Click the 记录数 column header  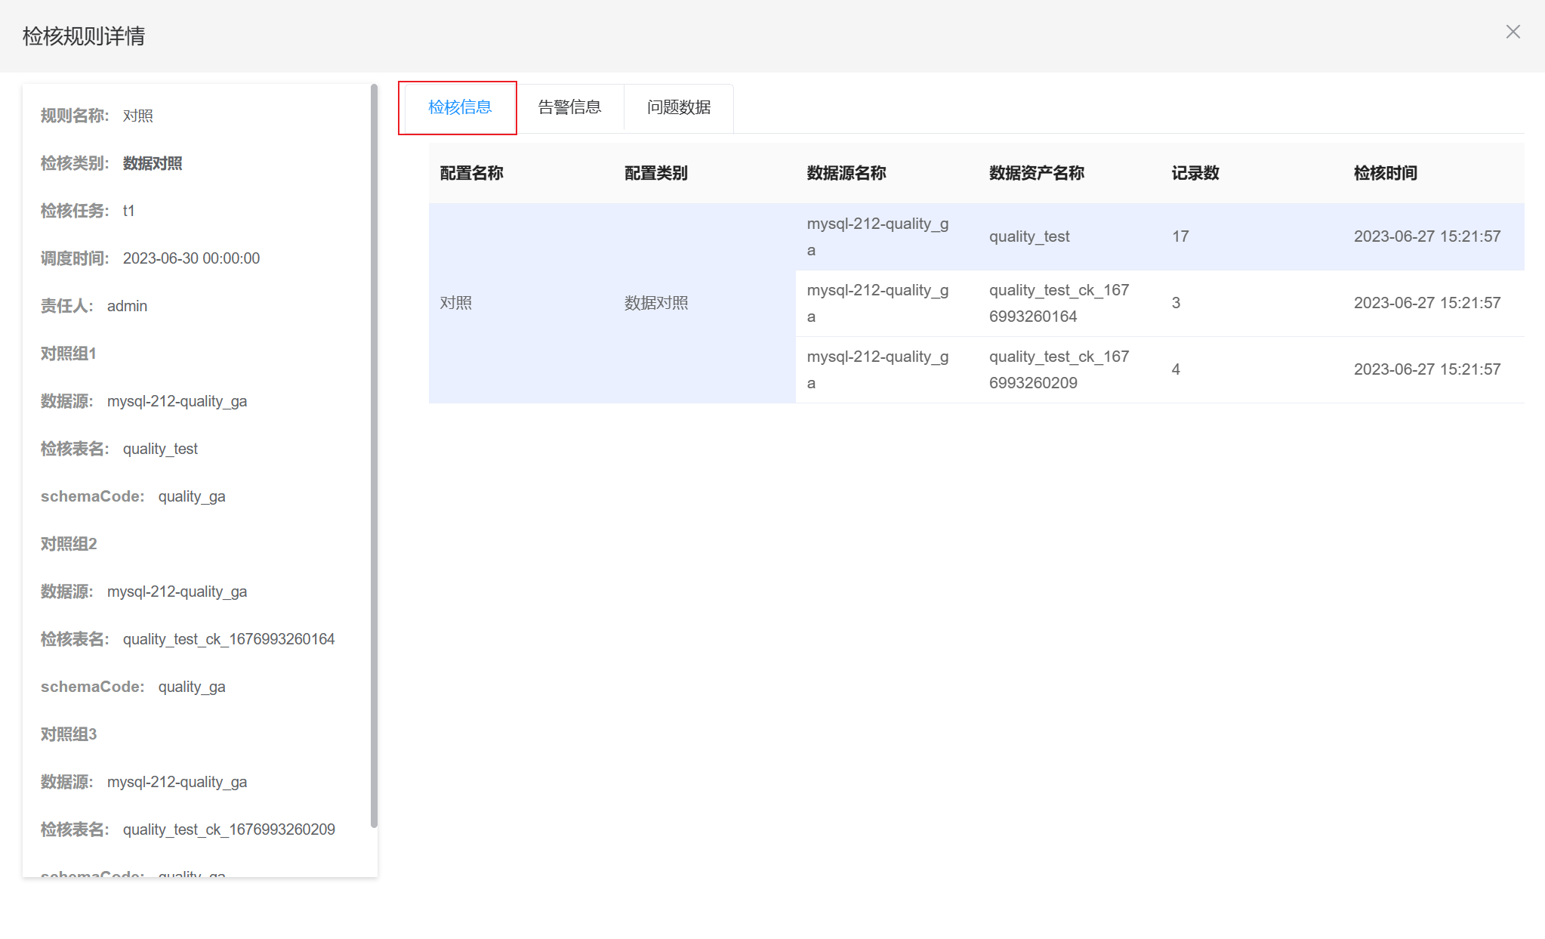1195,173
